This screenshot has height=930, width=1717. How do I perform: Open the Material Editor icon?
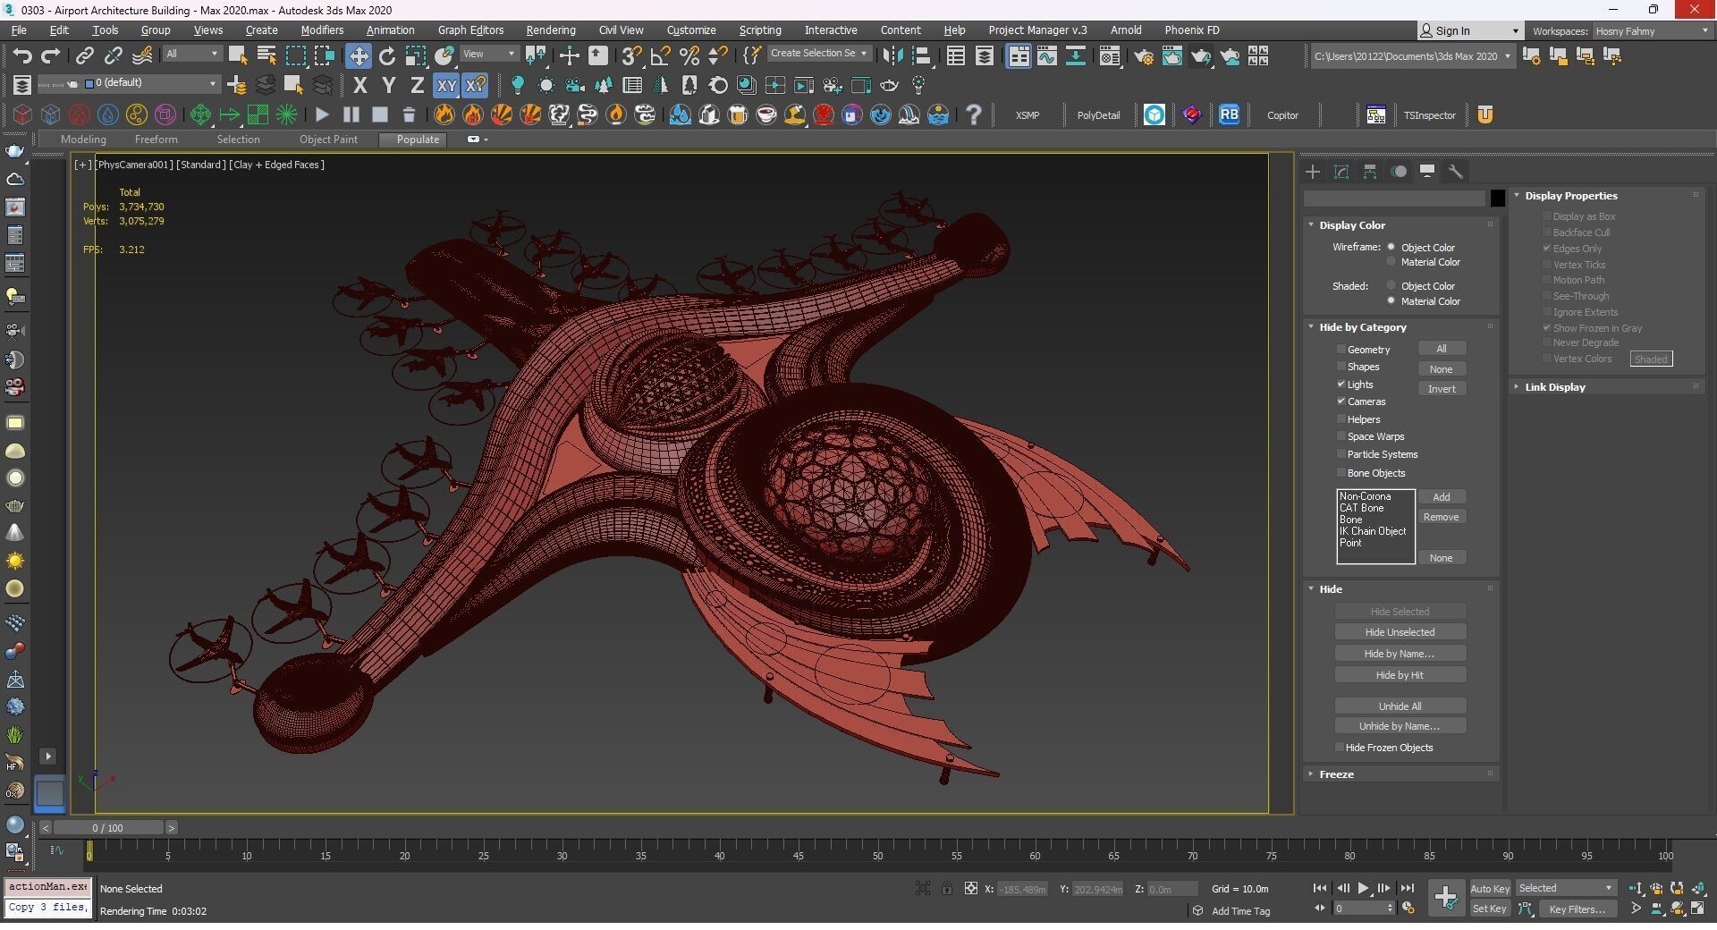coord(1110,55)
